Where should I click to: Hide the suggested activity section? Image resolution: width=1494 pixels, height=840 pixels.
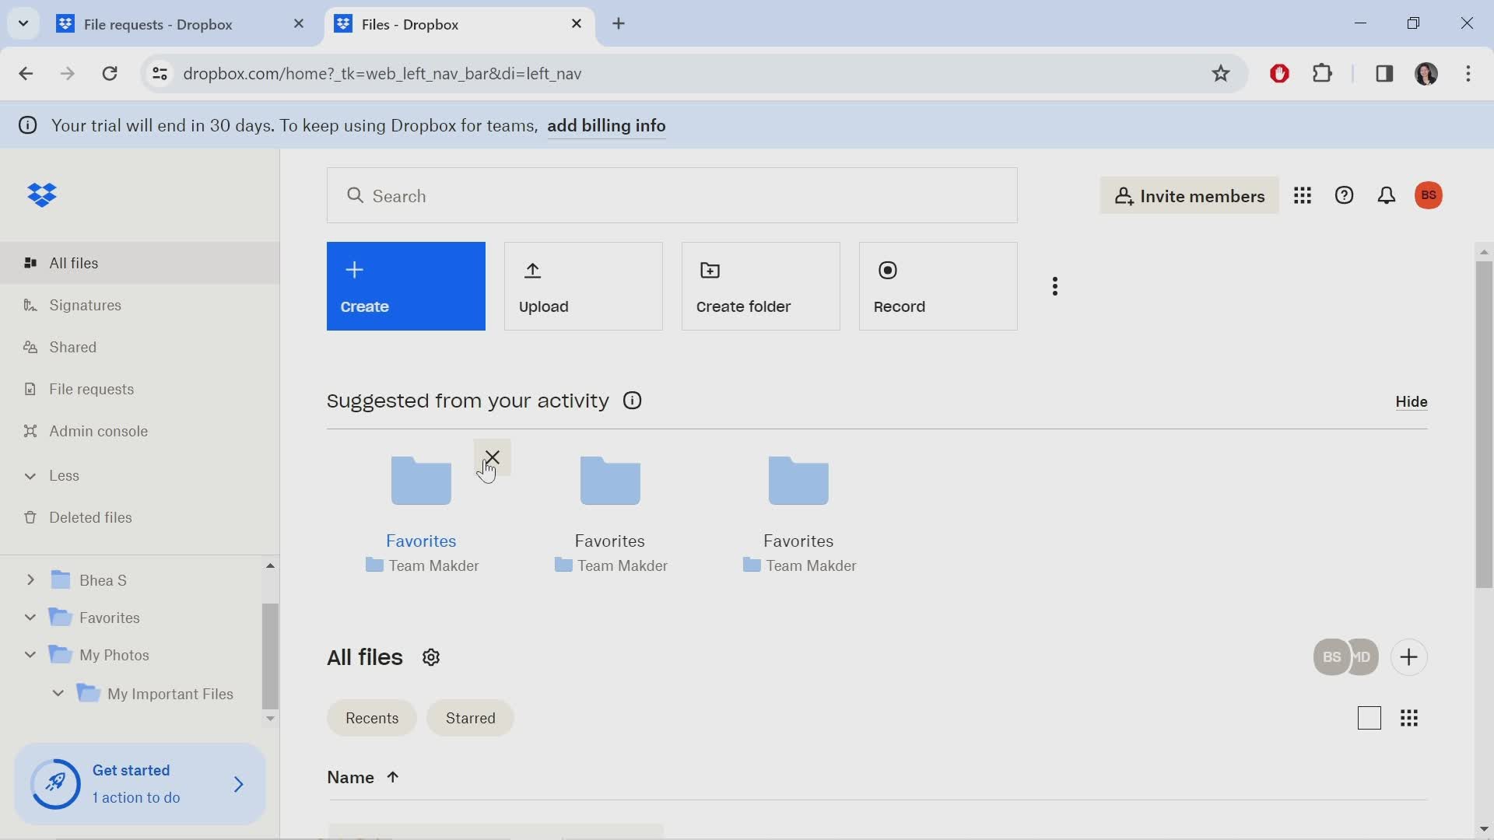(x=1411, y=400)
